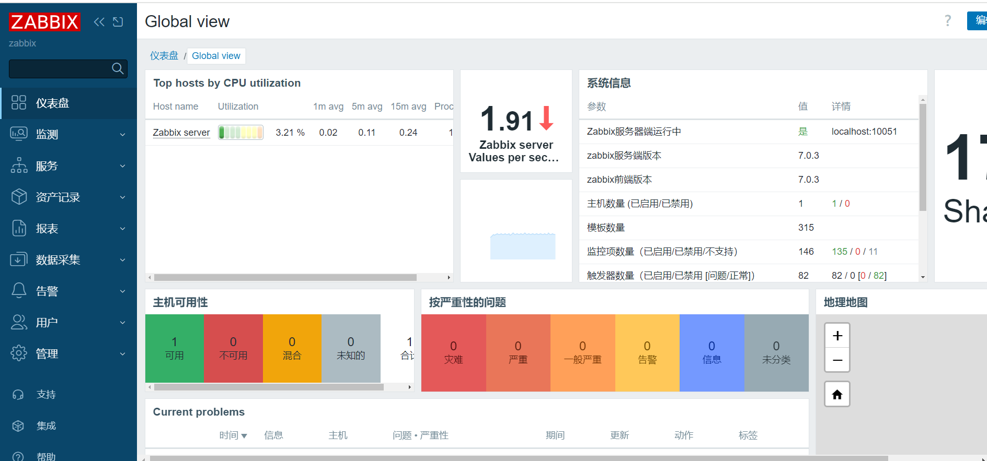Click the blue 信息 severity tile
Viewport: 987px width, 461px height.
pos(711,352)
